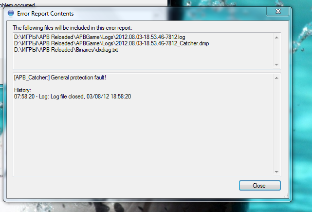Click the files list scrollbar track
This screenshot has width=312, height=212.
[x=276, y=51]
